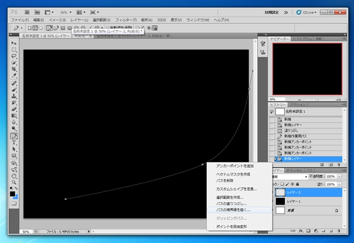Screen dimensions: 354x243
Task: Select the Pen tool in toolbox
Action: click(14, 136)
